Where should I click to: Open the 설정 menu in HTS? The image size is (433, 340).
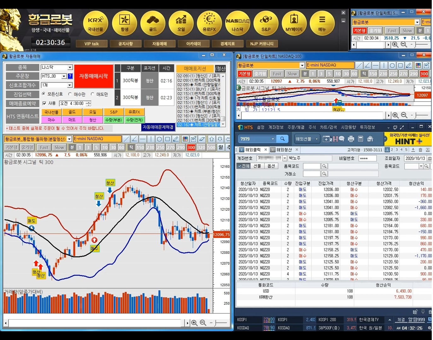[261, 127]
